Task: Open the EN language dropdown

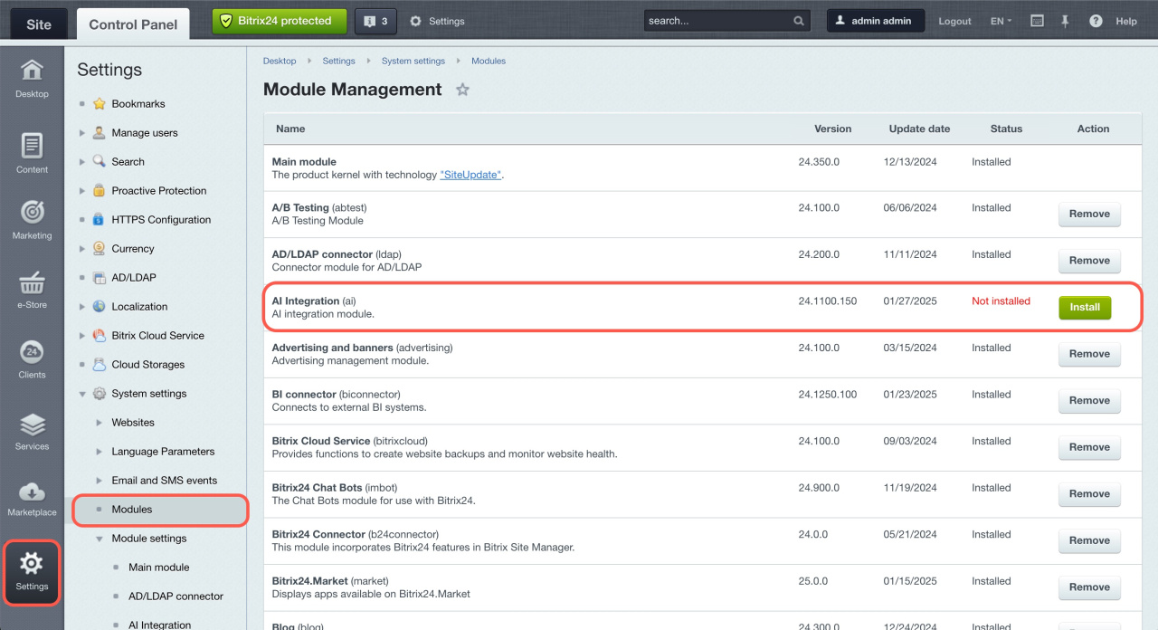Action: (x=1001, y=21)
